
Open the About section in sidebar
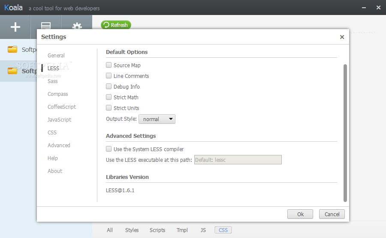click(x=54, y=171)
